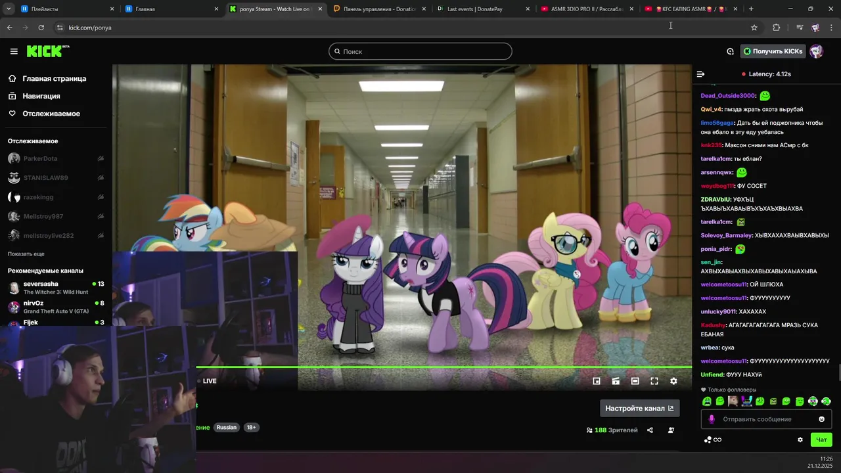Click the KICK logo
The width and height of the screenshot is (841, 473).
48,51
